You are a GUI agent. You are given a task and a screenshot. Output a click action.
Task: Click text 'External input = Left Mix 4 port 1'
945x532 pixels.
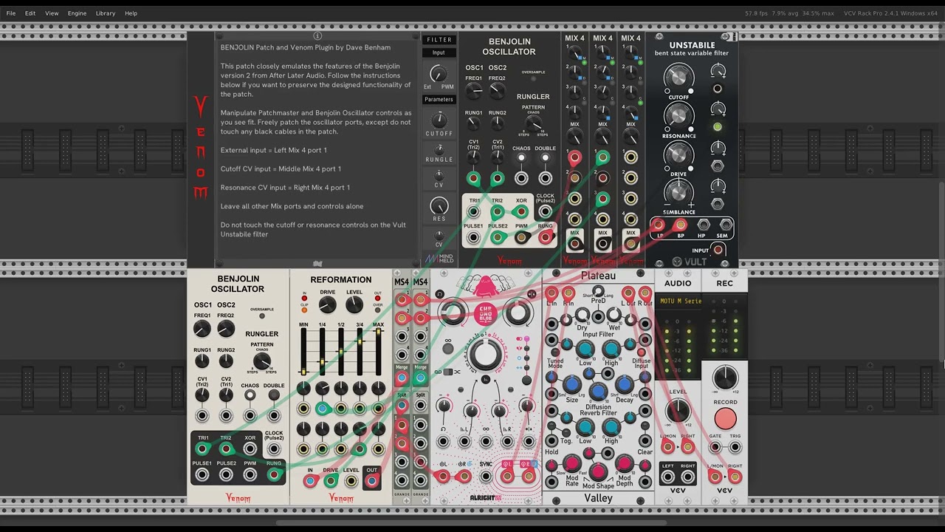[x=273, y=150]
